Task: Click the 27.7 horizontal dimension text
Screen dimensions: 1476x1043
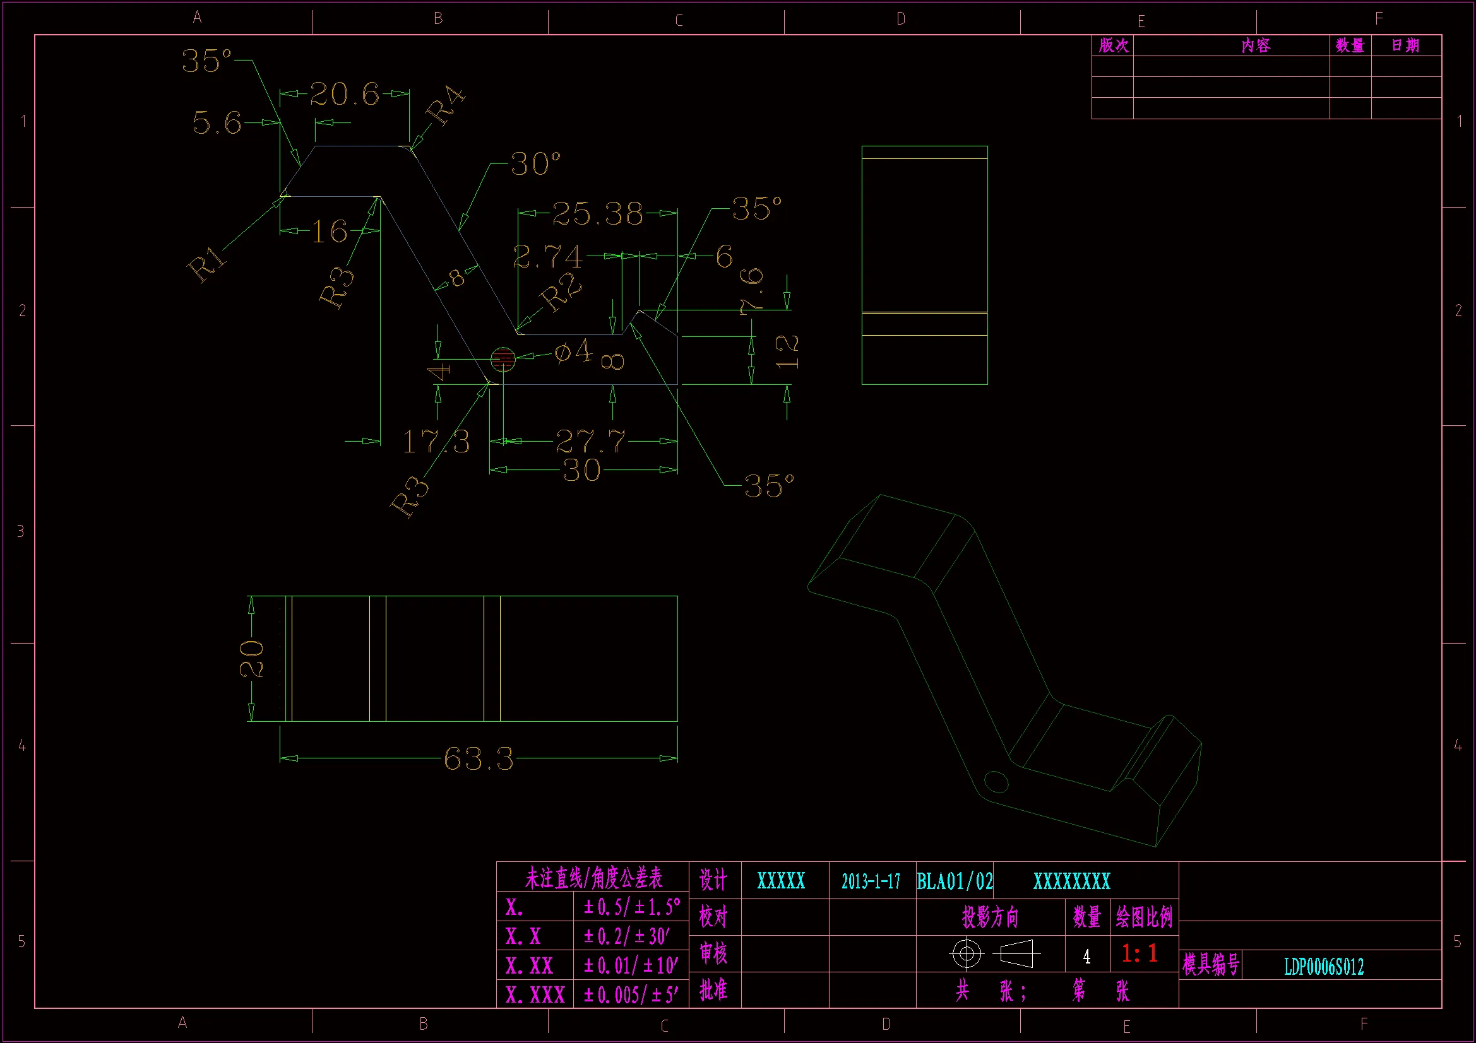Action: [x=590, y=442]
